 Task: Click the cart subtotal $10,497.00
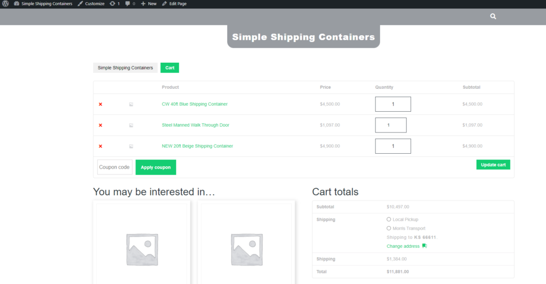(x=398, y=207)
